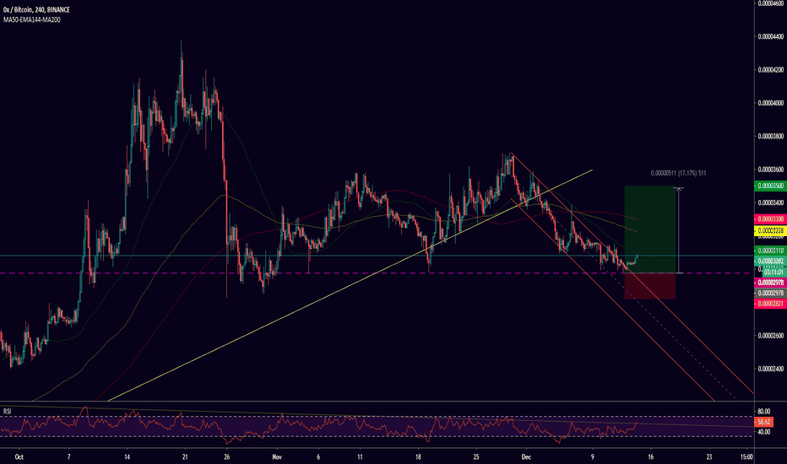Select the red stop-loss zone of long position
Image resolution: width=787 pixels, height=464 pixels.
tap(649, 286)
